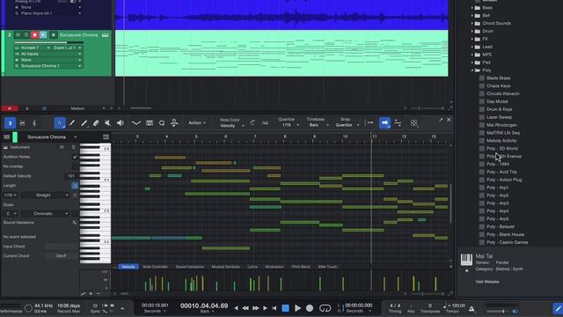Toggle the checkbox beside Blade Brass preset
Image resolution: width=563 pixels, height=317 pixels.
coord(482,78)
